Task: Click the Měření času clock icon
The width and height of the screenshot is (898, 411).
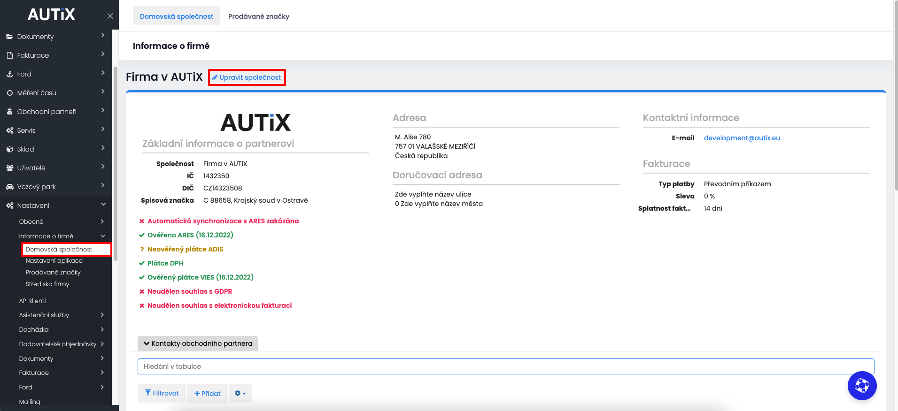Action: coord(9,93)
